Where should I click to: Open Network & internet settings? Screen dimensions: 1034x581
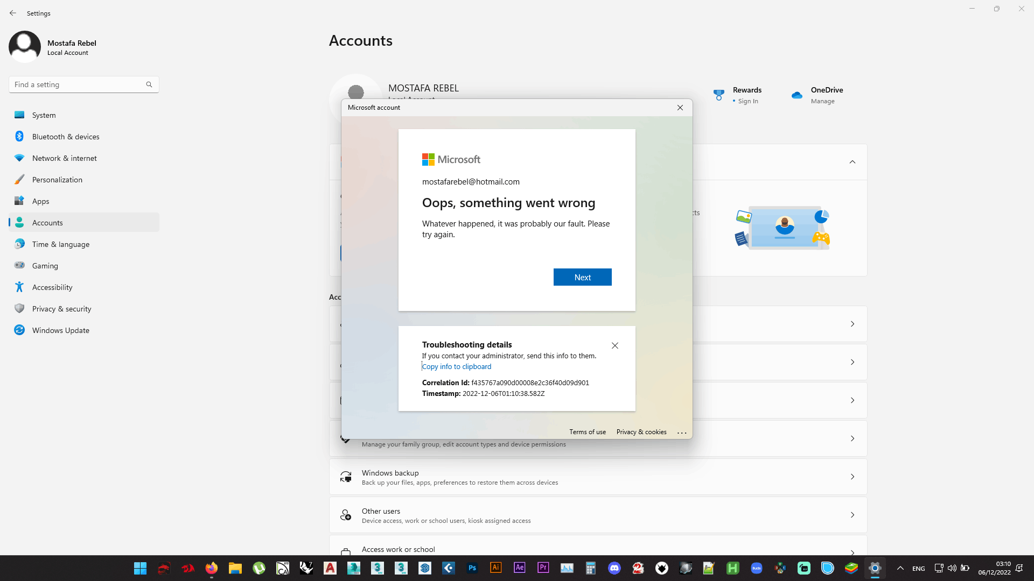[84, 158]
